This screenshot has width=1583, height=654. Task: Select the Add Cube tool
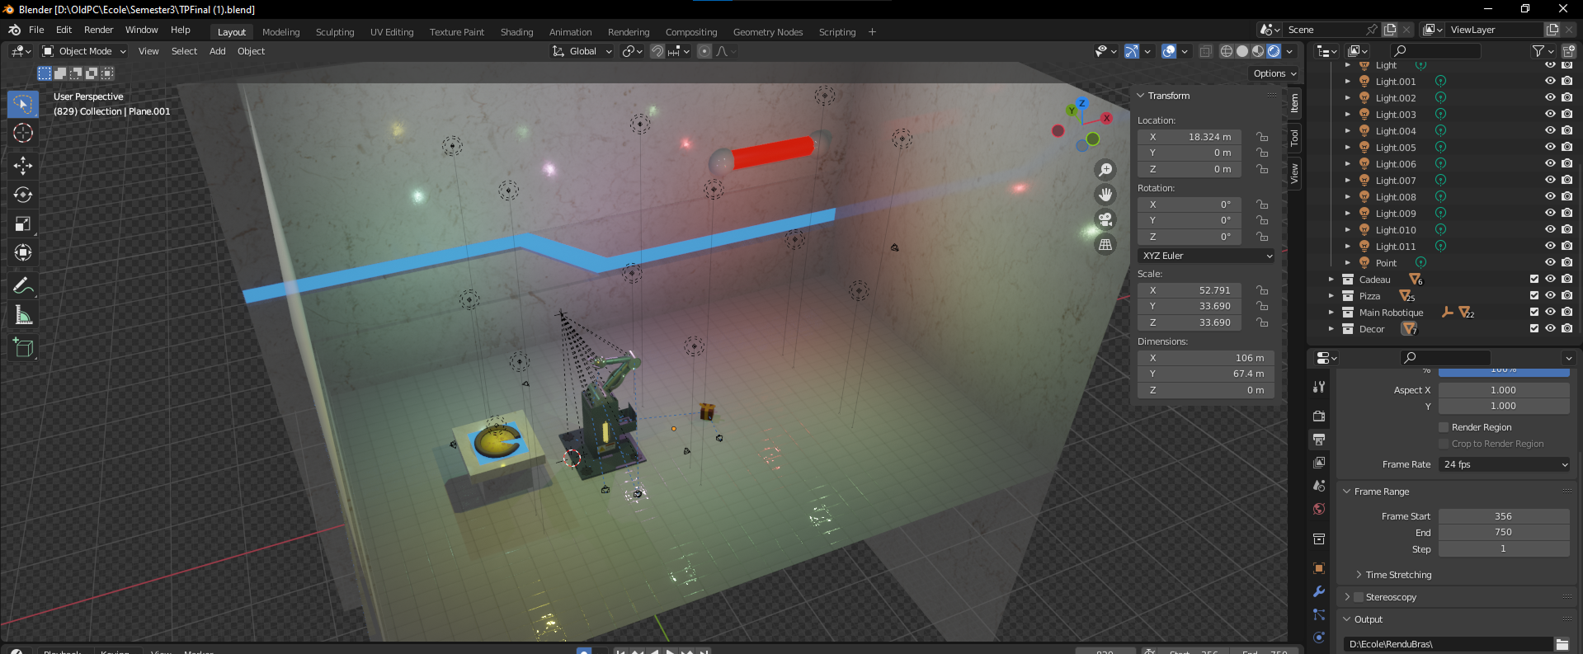[x=23, y=348]
